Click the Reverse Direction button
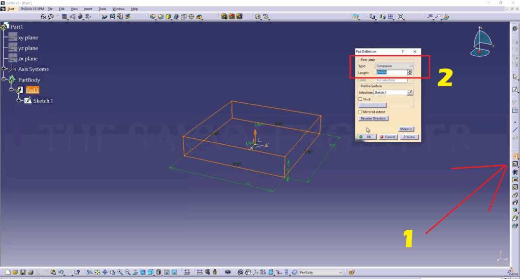This screenshot has width=520, height=279. pos(373,118)
